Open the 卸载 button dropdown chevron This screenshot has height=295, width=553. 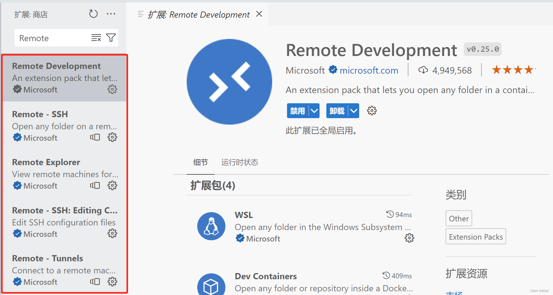point(353,110)
